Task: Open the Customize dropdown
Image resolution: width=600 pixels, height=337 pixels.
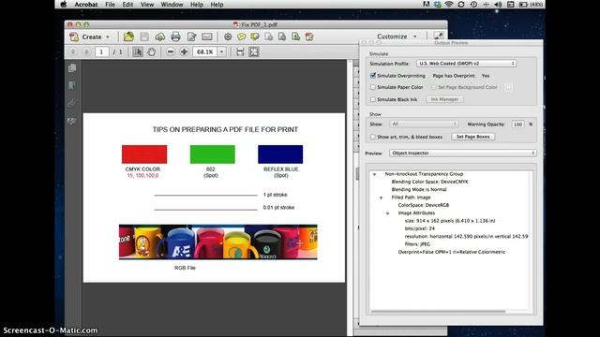Action: click(397, 37)
